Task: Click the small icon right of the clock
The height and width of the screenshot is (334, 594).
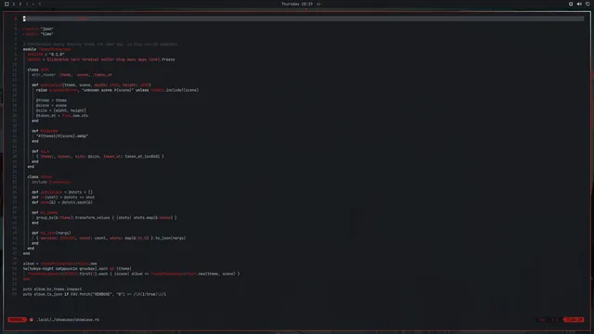Action: tap(318, 4)
